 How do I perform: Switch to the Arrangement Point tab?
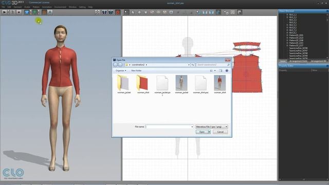(298, 61)
